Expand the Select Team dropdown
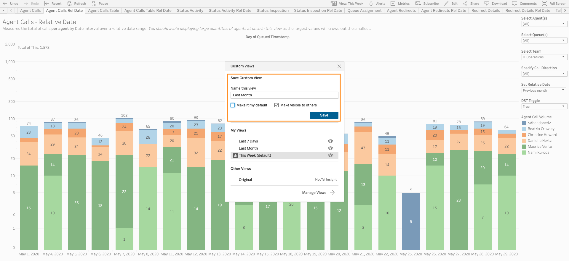Image resolution: width=569 pixels, height=261 pixels. [544, 57]
